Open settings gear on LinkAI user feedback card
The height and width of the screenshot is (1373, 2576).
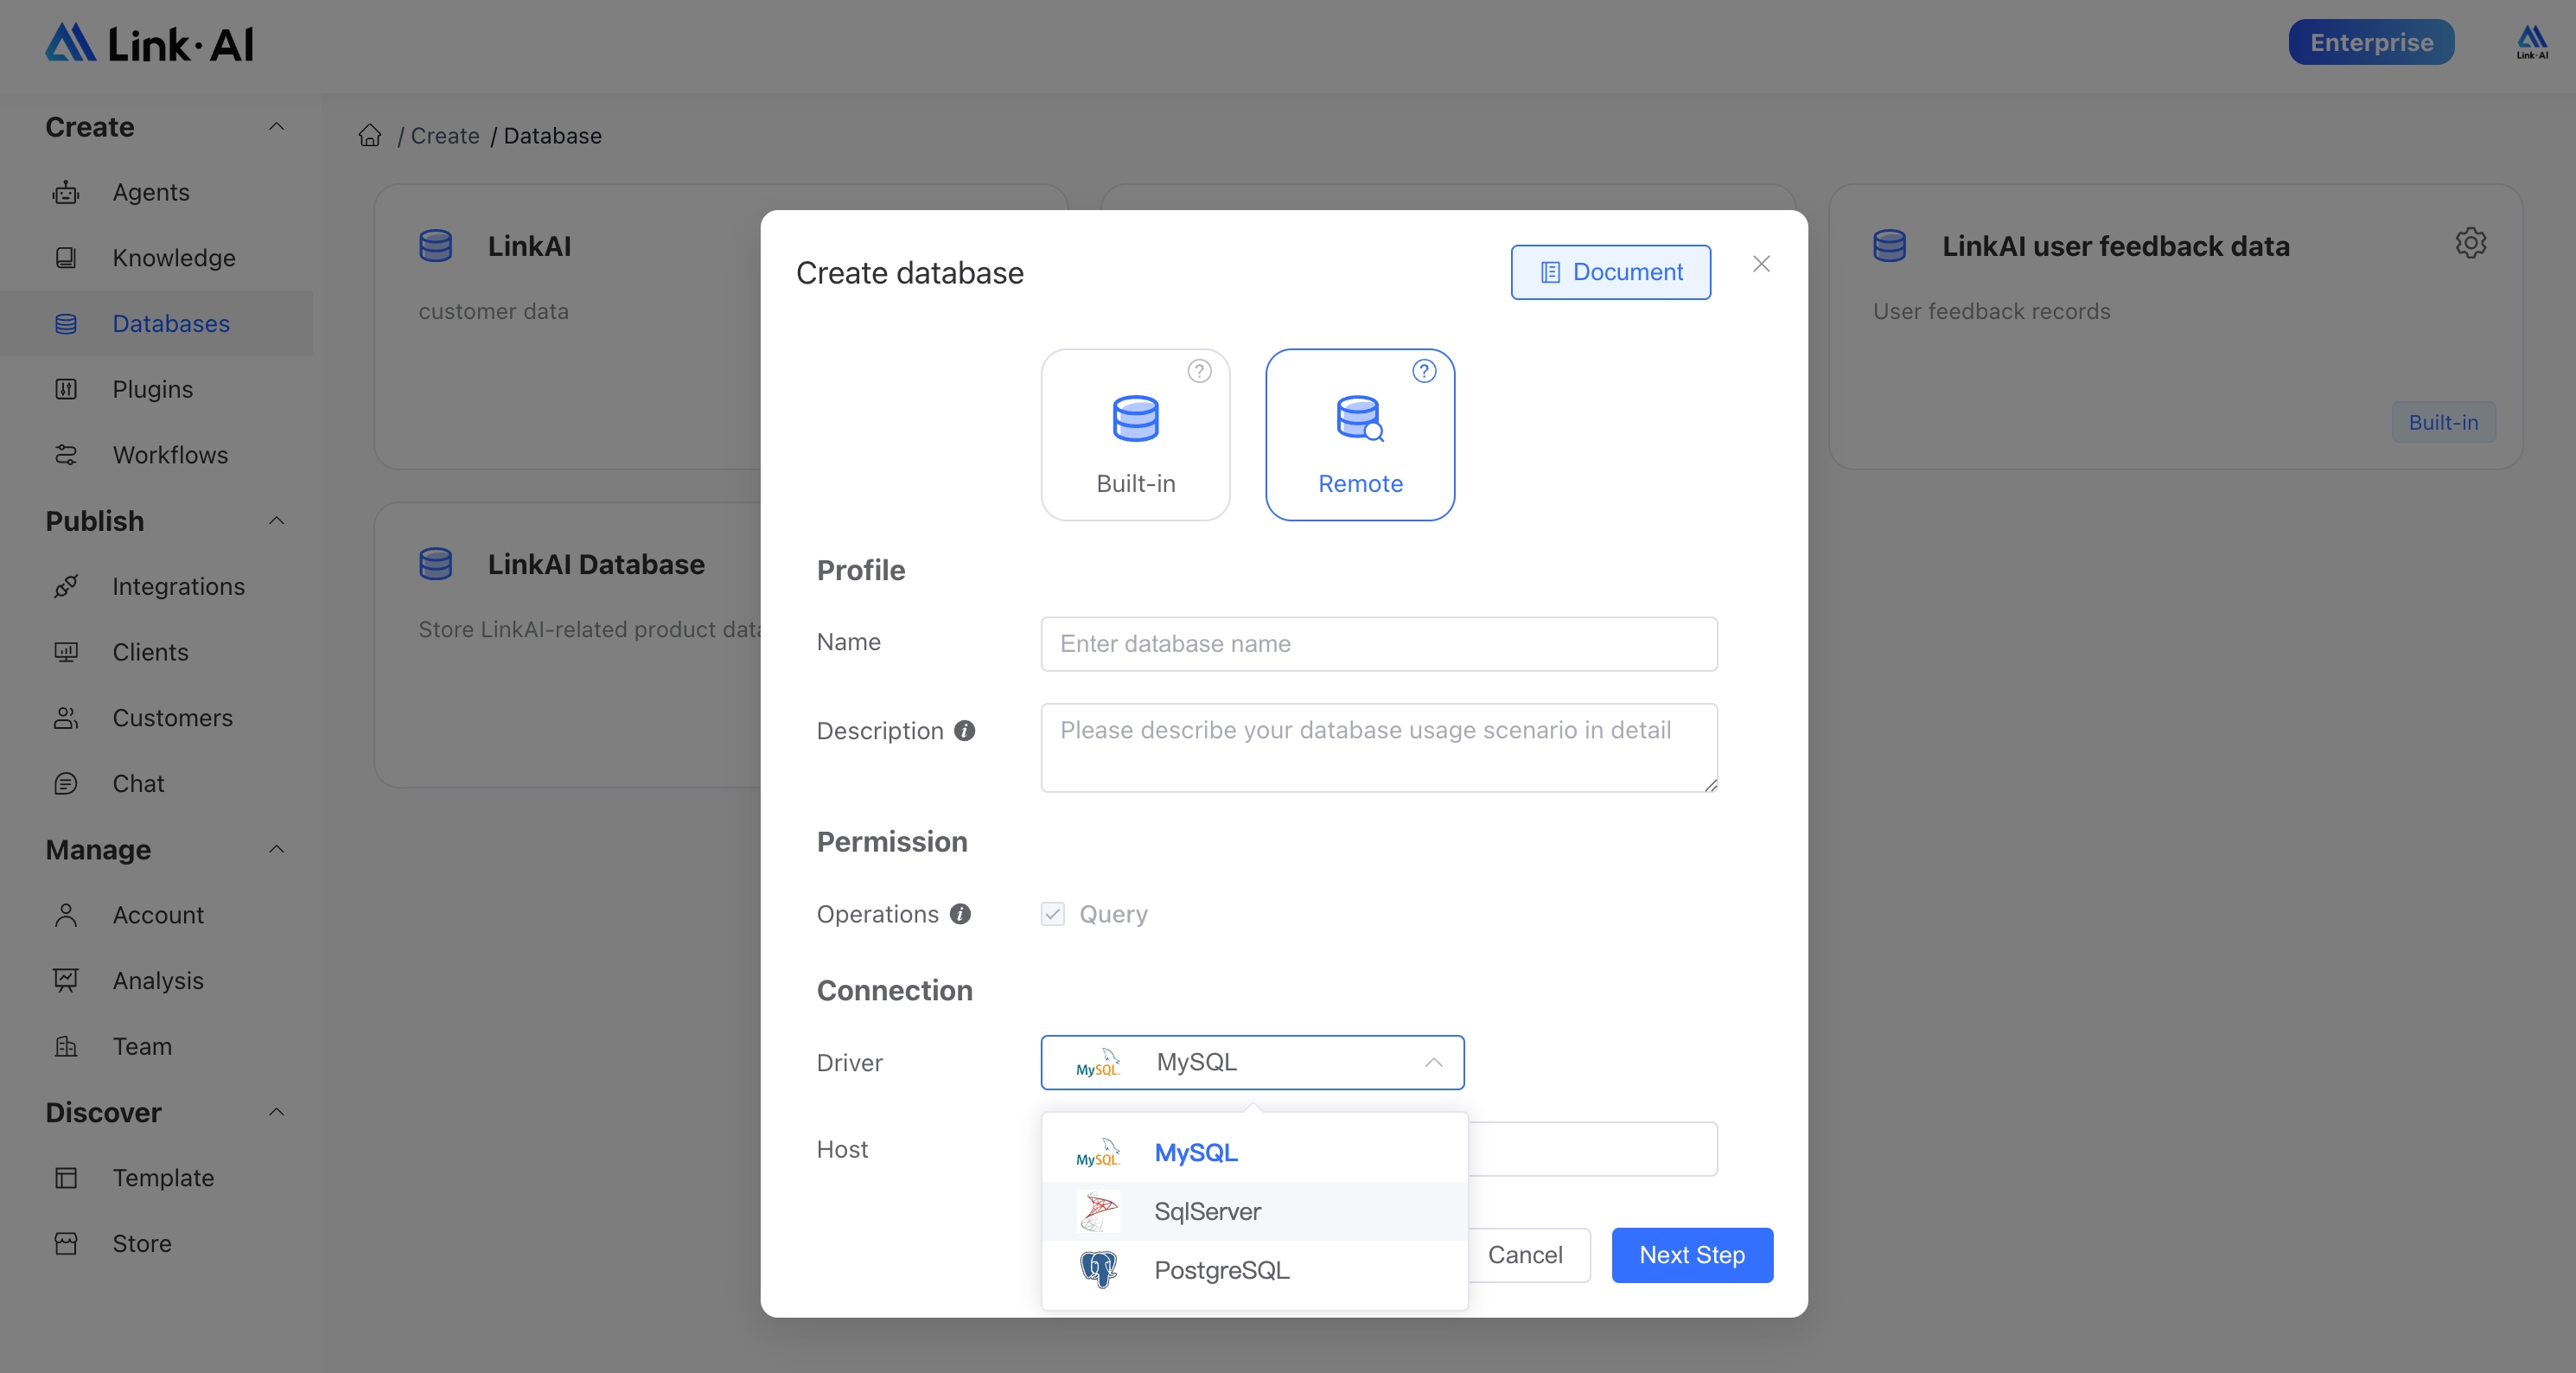click(x=2470, y=243)
